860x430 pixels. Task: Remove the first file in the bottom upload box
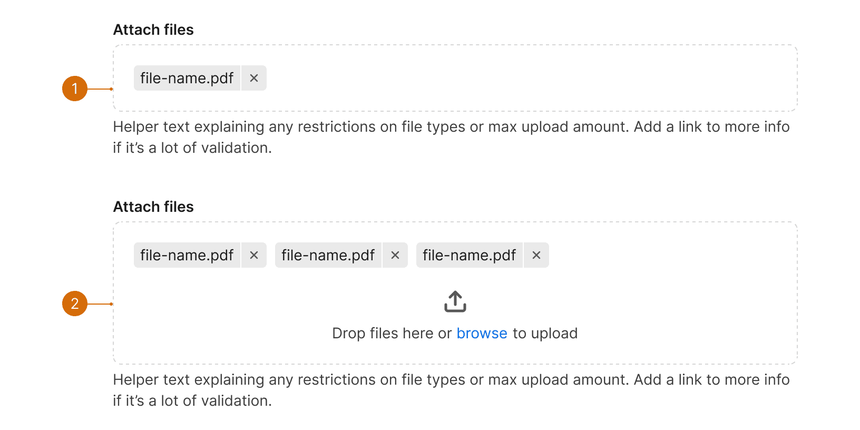[254, 255]
